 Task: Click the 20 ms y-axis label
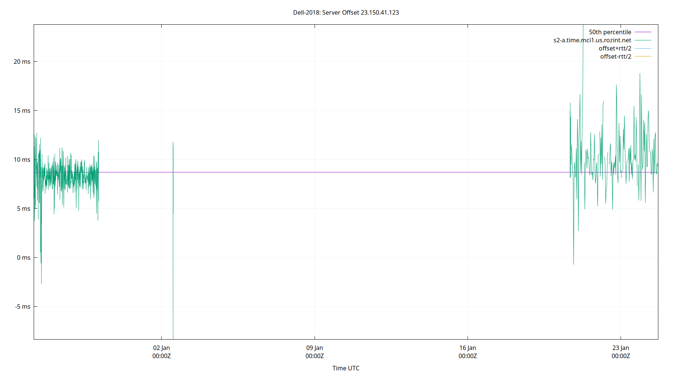(x=21, y=61)
